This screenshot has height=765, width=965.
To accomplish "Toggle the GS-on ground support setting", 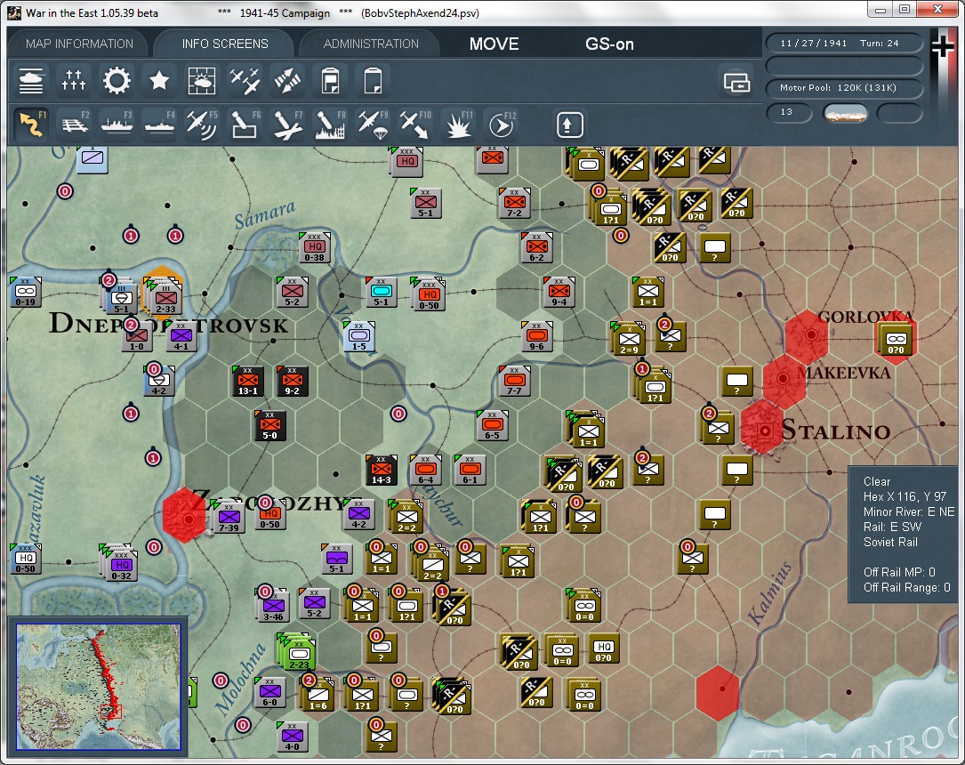I will 609,44.
